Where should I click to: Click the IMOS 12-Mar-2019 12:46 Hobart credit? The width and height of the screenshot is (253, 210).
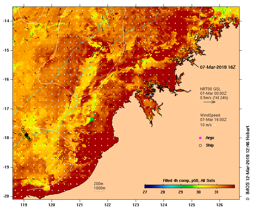pos(248,163)
